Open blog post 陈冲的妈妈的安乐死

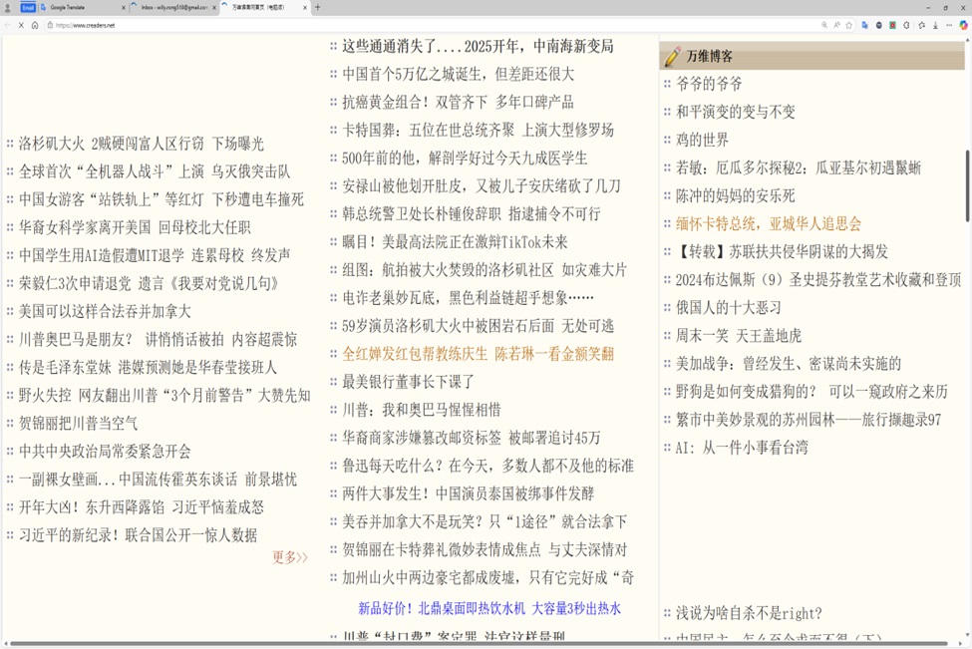735,196
